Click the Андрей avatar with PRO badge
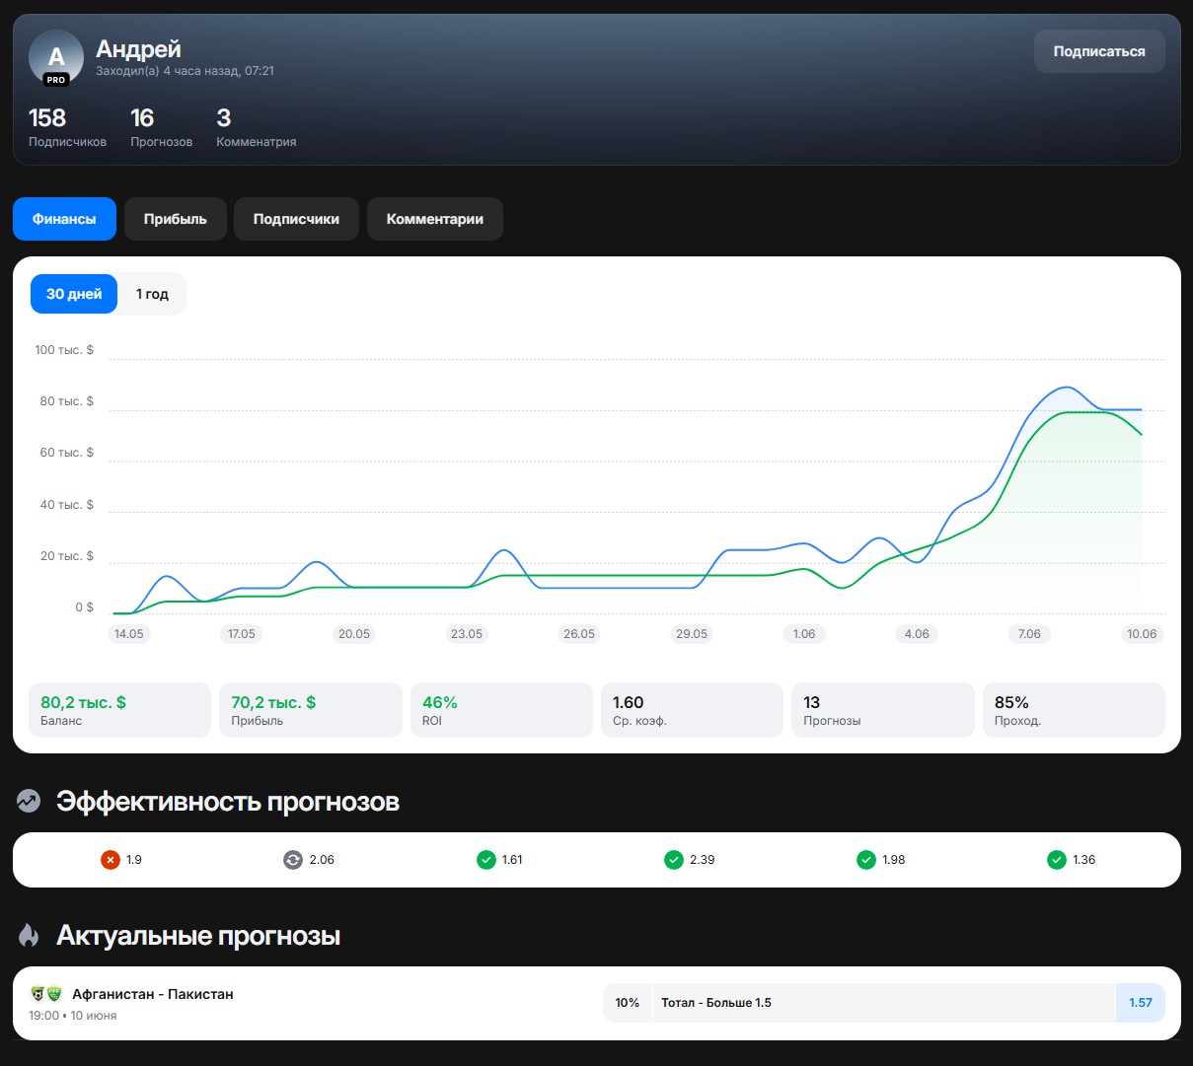The width and height of the screenshot is (1193, 1066). pyautogui.click(x=56, y=58)
